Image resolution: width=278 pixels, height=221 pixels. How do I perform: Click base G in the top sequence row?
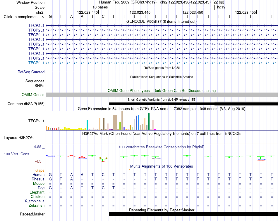click(x=50, y=17)
